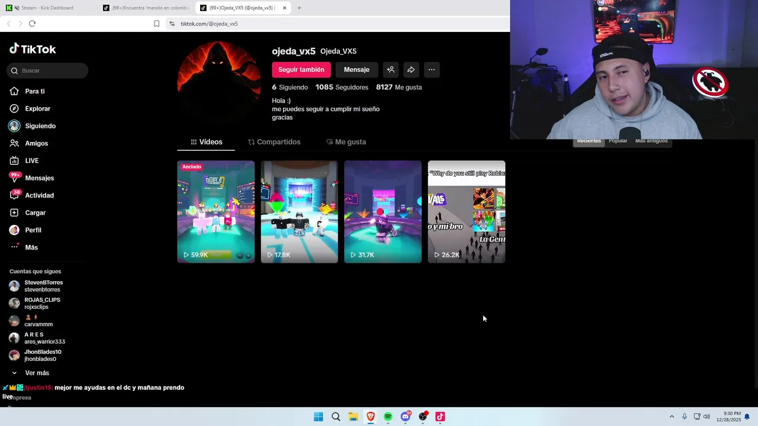This screenshot has height=426, width=758.
Task: Expand Ver más followed accounts
Action: tap(31, 373)
